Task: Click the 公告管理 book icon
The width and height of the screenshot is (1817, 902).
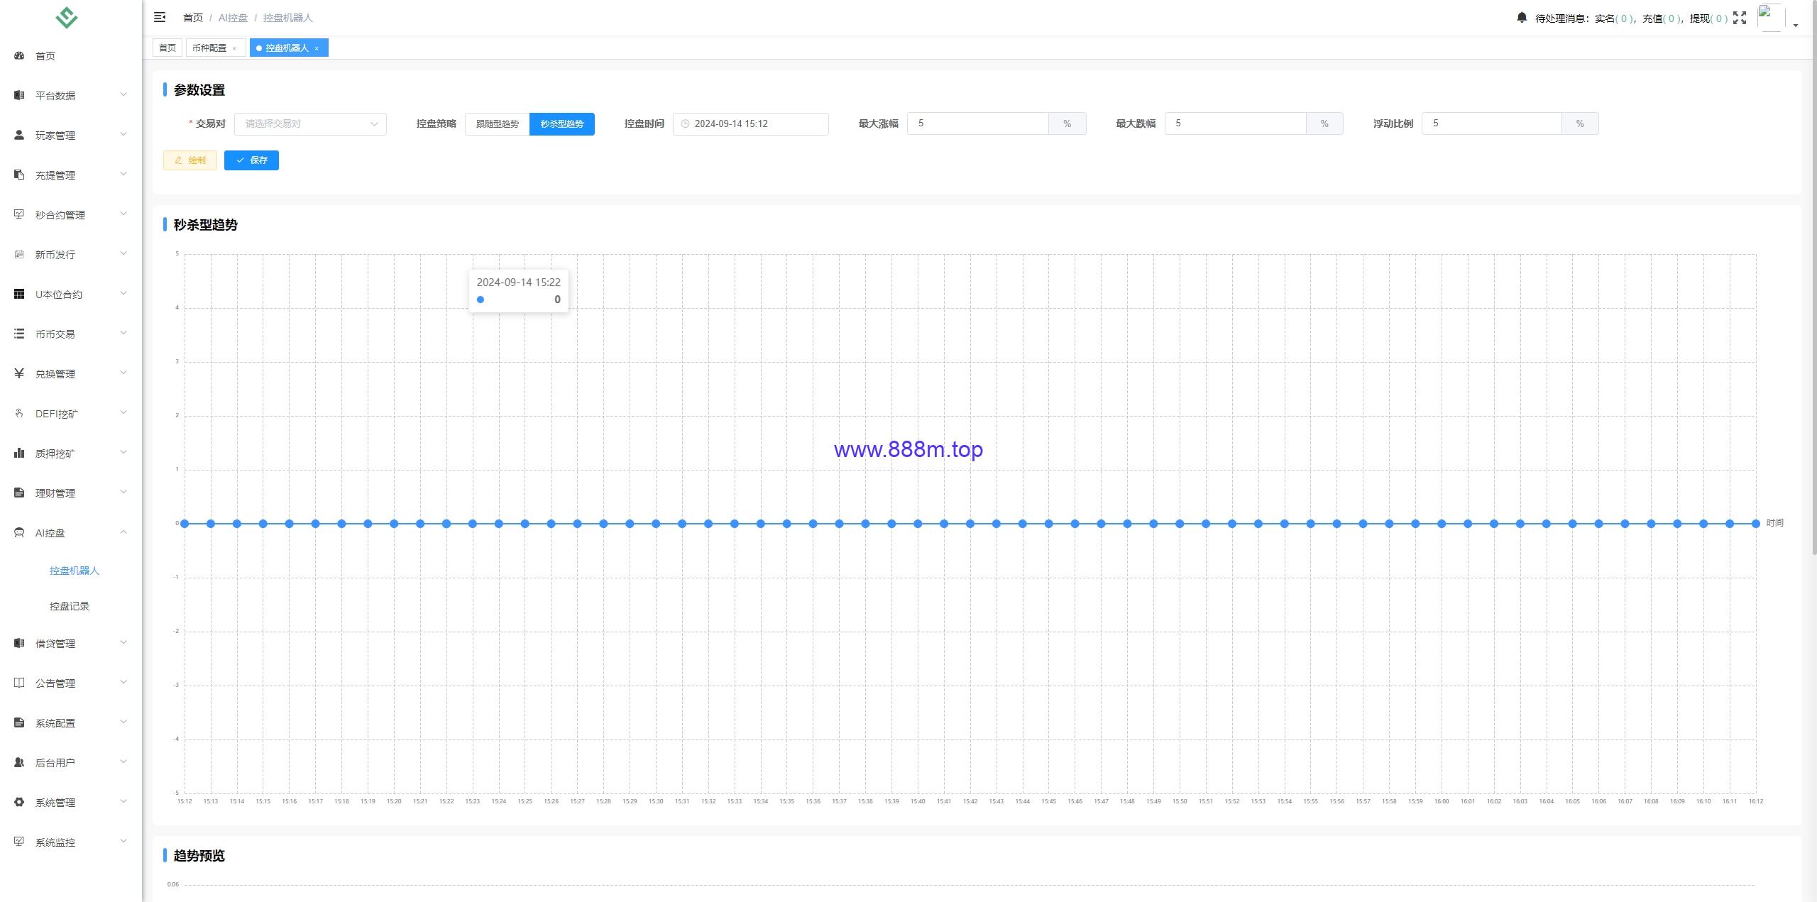Action: pos(19,683)
